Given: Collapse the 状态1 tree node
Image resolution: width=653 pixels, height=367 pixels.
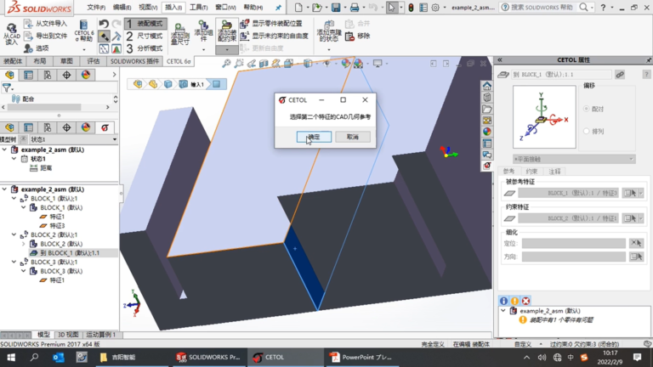Looking at the screenshot, I should click(14, 159).
